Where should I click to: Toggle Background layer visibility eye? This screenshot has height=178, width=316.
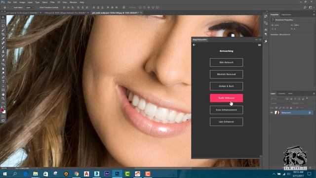[x=272, y=113]
